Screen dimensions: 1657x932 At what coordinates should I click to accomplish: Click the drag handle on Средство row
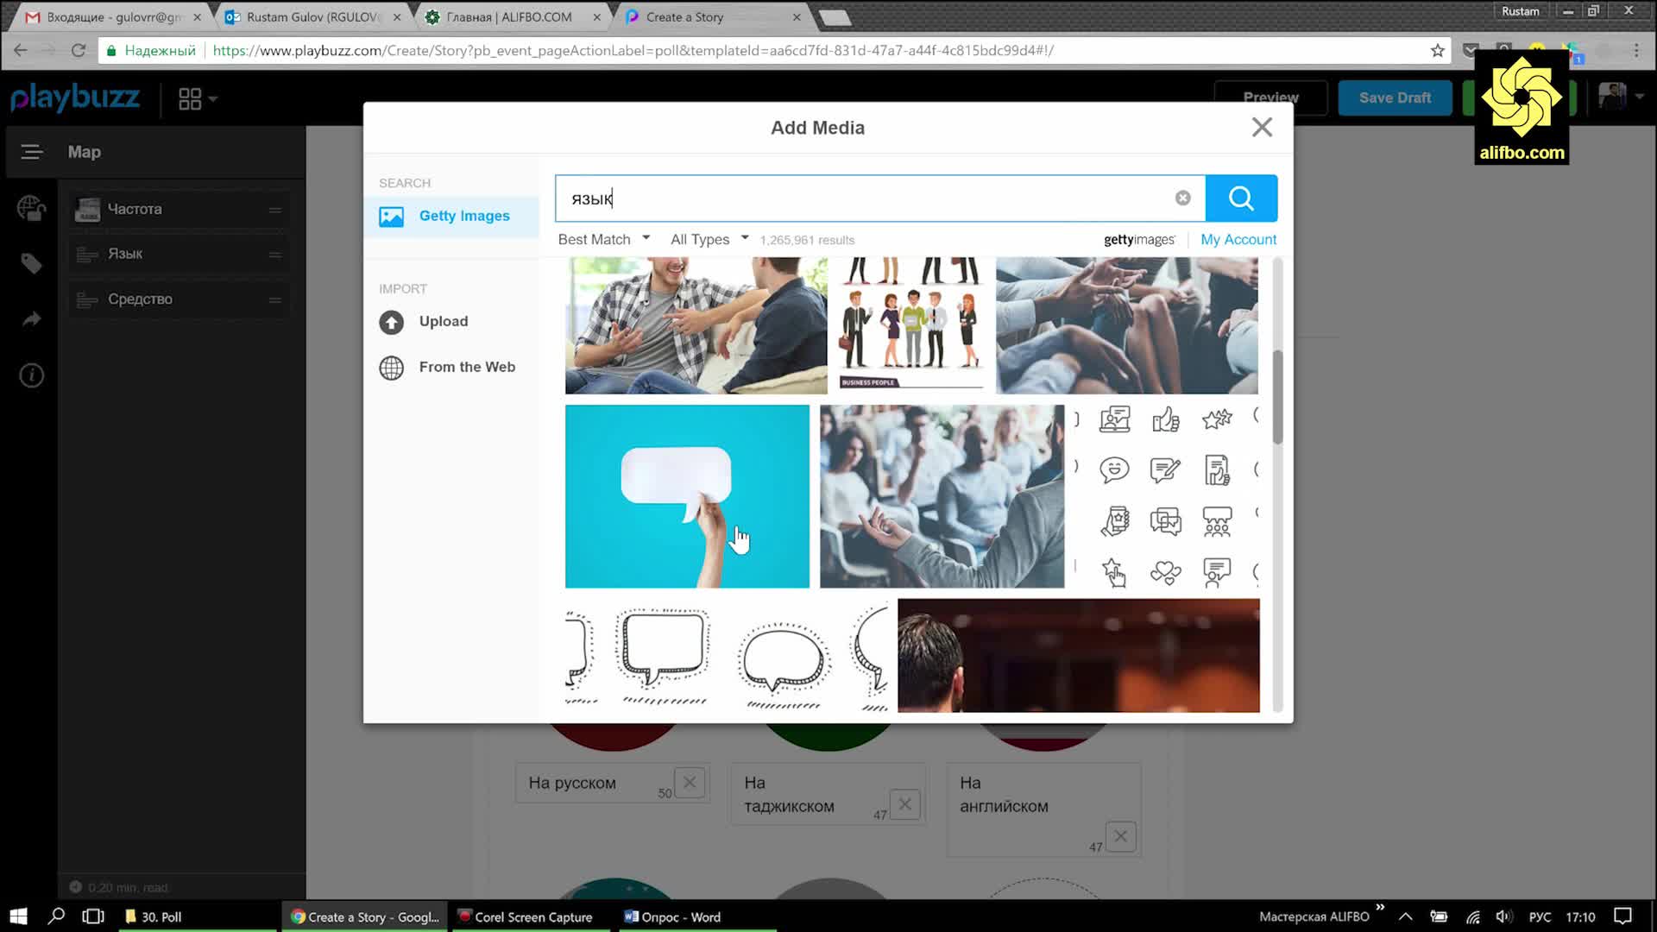pos(274,299)
